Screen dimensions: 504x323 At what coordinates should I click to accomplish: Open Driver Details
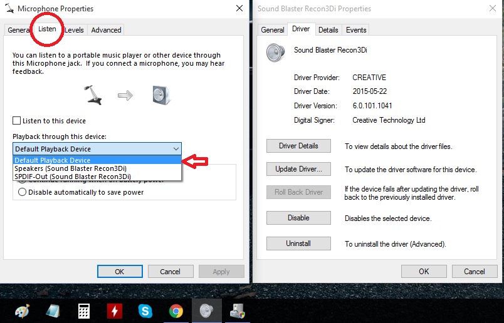coord(298,146)
